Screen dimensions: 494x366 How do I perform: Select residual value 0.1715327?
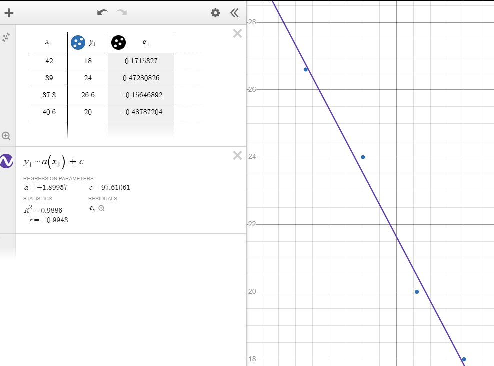(x=141, y=61)
